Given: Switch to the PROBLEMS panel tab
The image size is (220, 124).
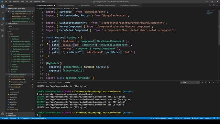Looking at the screenshot, I should [x=52, y=83].
